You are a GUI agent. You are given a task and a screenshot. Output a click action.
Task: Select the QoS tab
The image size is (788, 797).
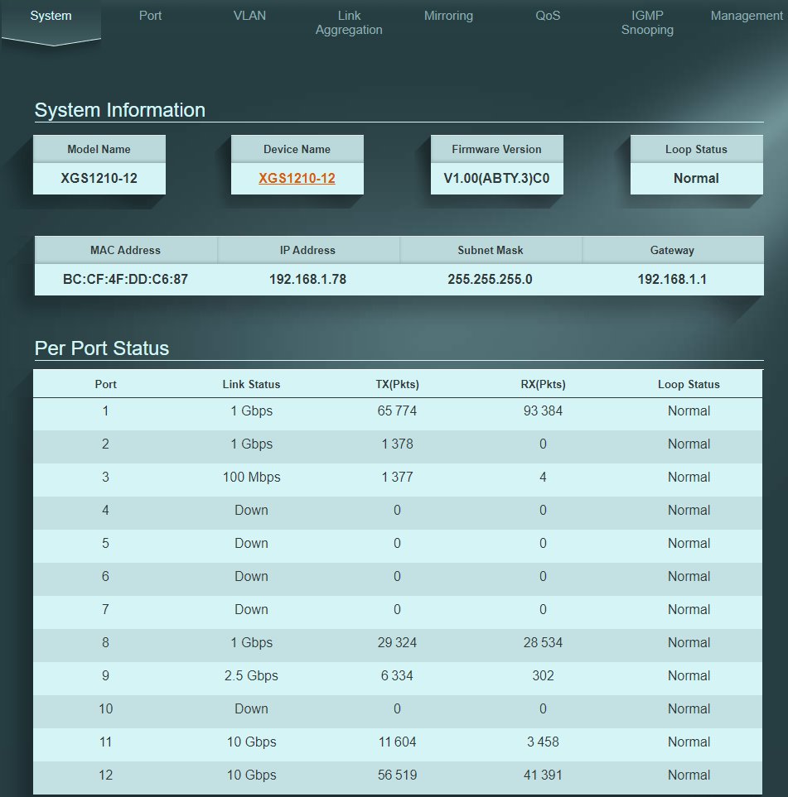[548, 16]
